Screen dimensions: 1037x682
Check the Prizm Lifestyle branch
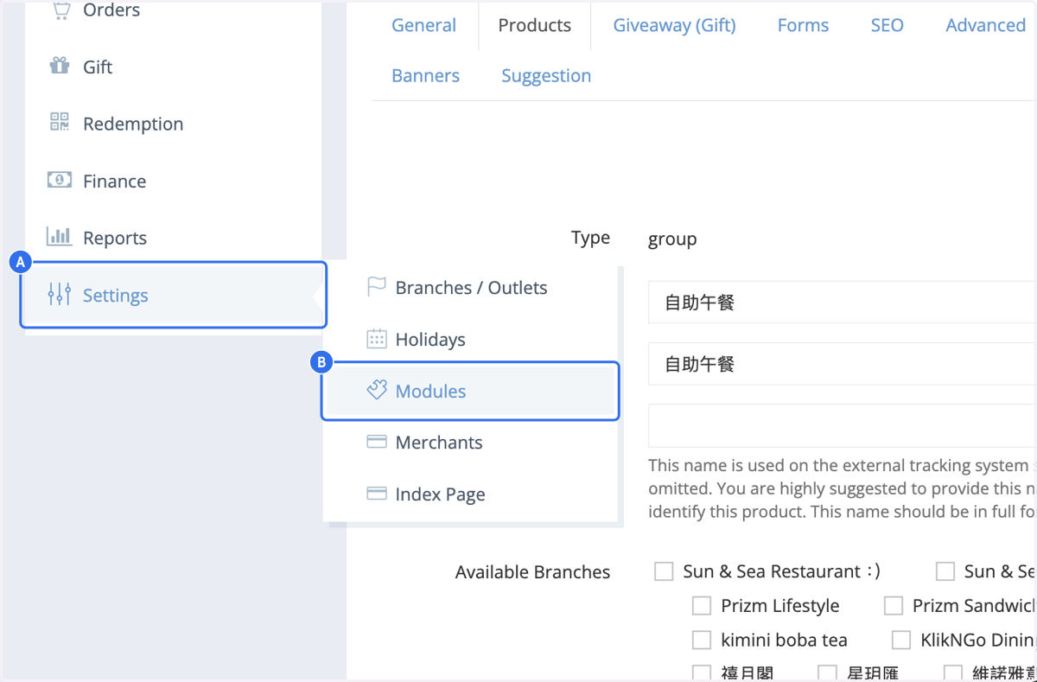point(702,606)
